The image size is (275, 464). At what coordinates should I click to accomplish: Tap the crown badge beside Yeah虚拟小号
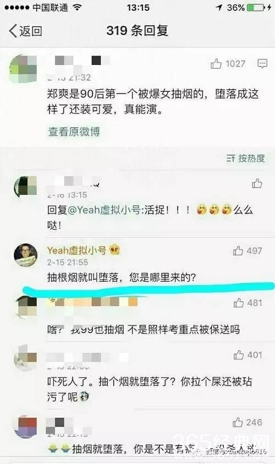(115, 250)
